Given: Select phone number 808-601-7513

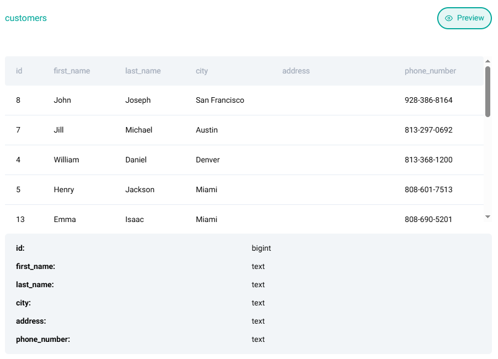Looking at the screenshot, I should click(428, 189).
